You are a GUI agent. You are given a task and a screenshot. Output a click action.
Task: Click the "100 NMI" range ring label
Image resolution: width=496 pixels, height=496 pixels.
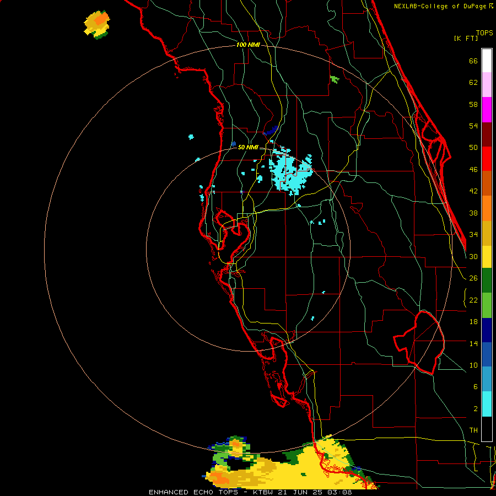[248, 45]
